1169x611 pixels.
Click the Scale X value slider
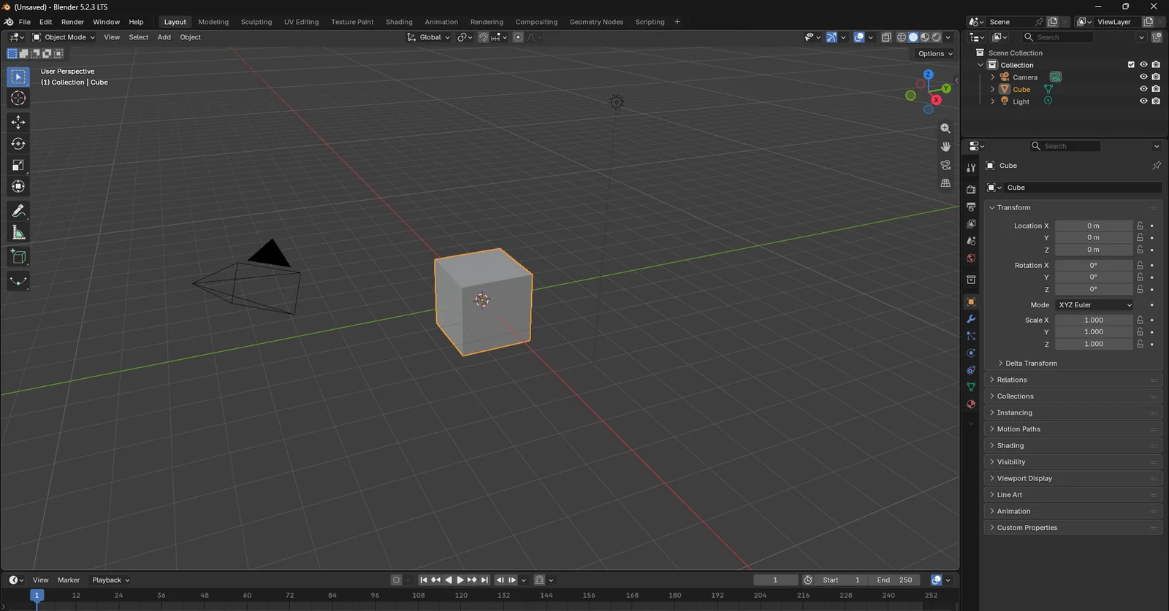1094,320
